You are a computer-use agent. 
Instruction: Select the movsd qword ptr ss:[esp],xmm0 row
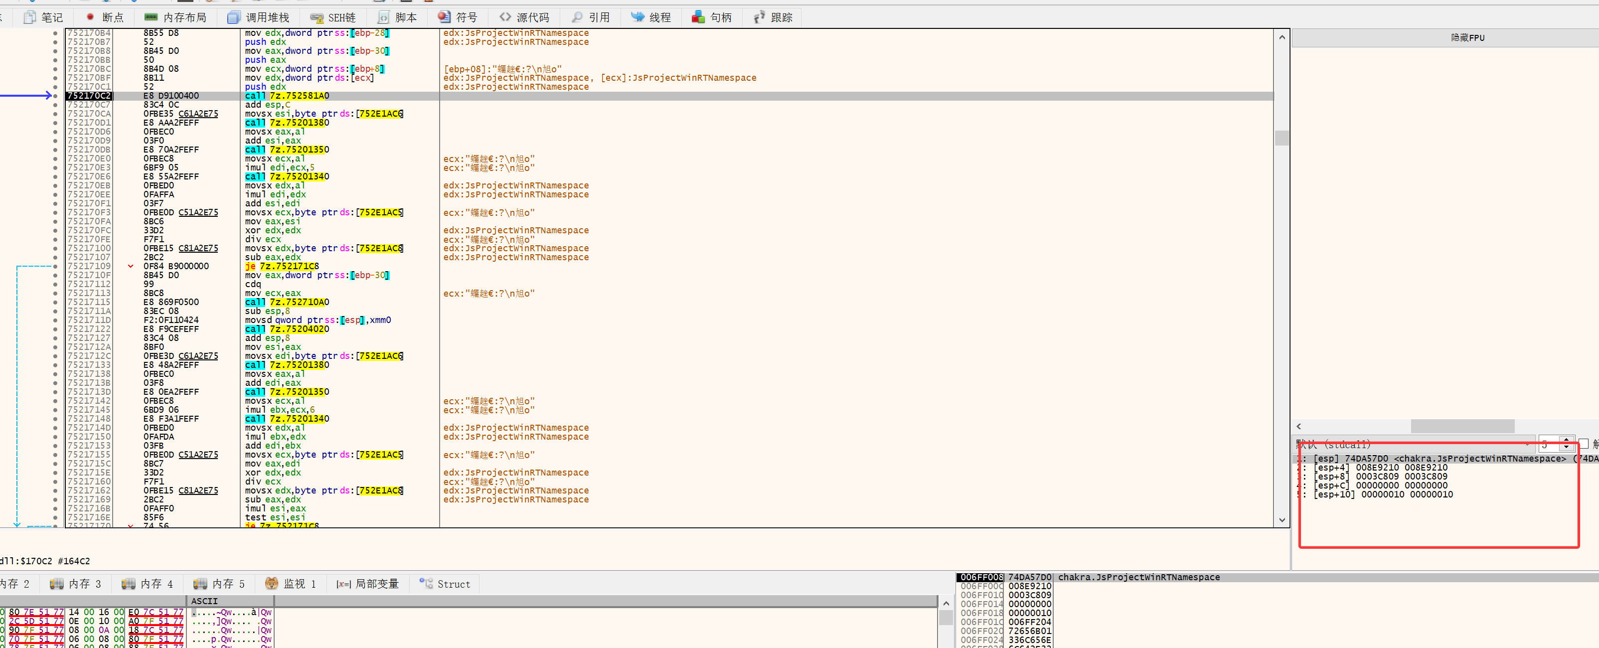[318, 321]
